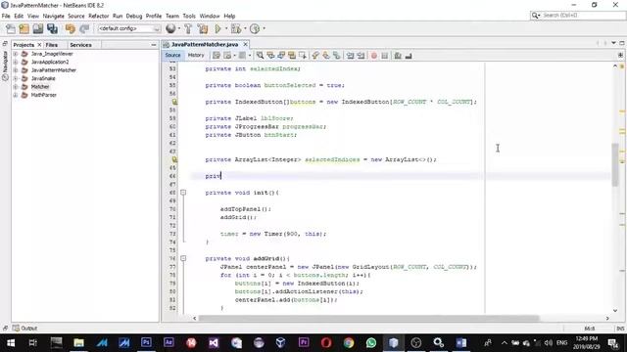Click the editor vertical scrollbar thumb

pyautogui.click(x=615, y=164)
